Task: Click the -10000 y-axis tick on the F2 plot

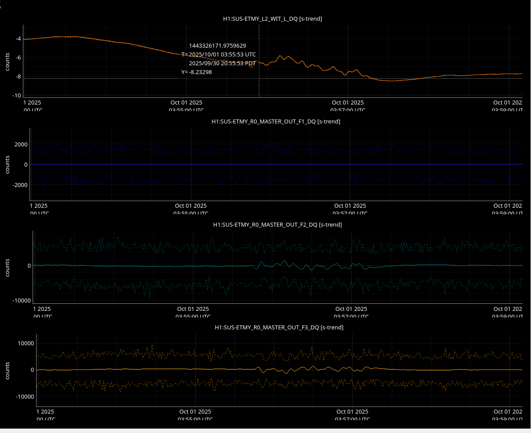Action: point(22,300)
